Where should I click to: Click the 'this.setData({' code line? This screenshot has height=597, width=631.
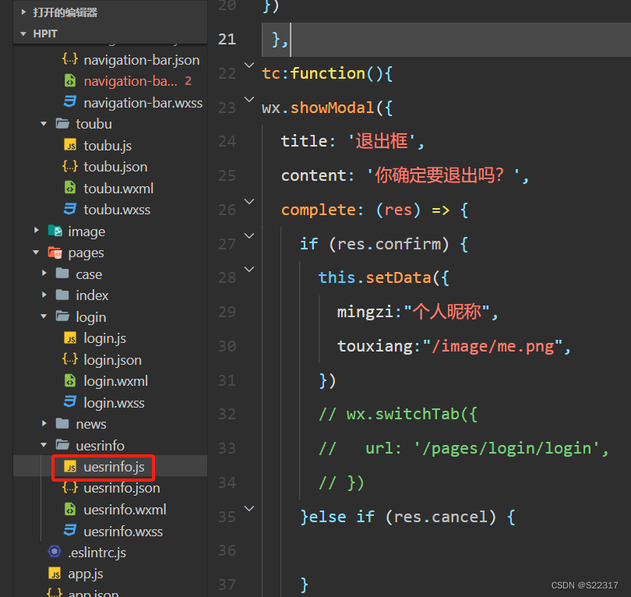(x=383, y=277)
